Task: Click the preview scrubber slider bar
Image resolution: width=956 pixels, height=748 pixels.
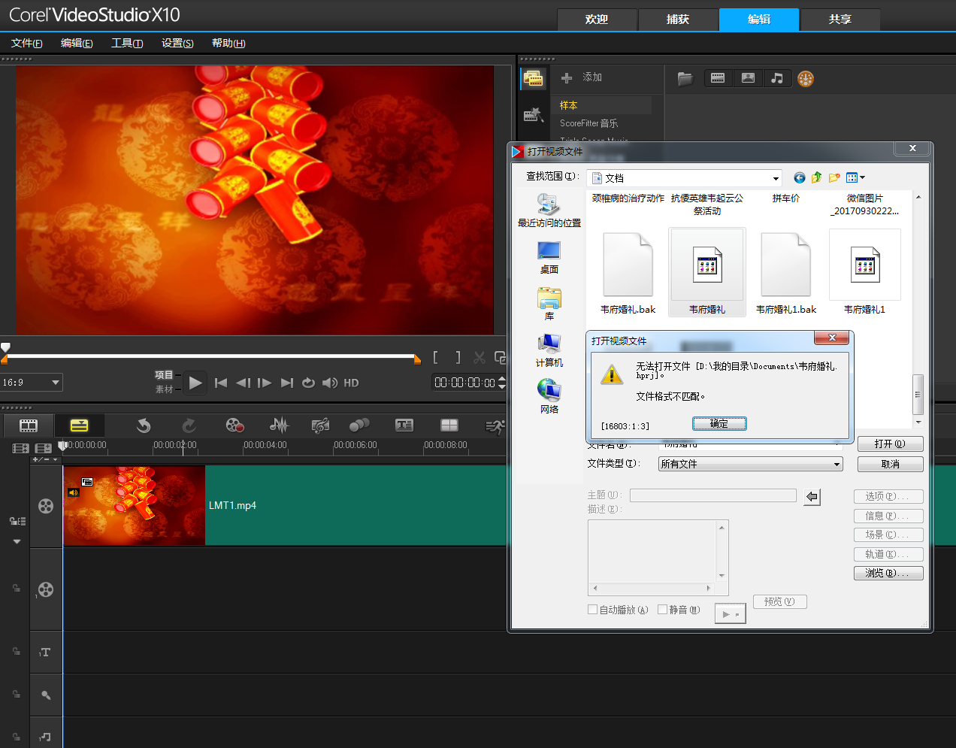Action: point(210,356)
